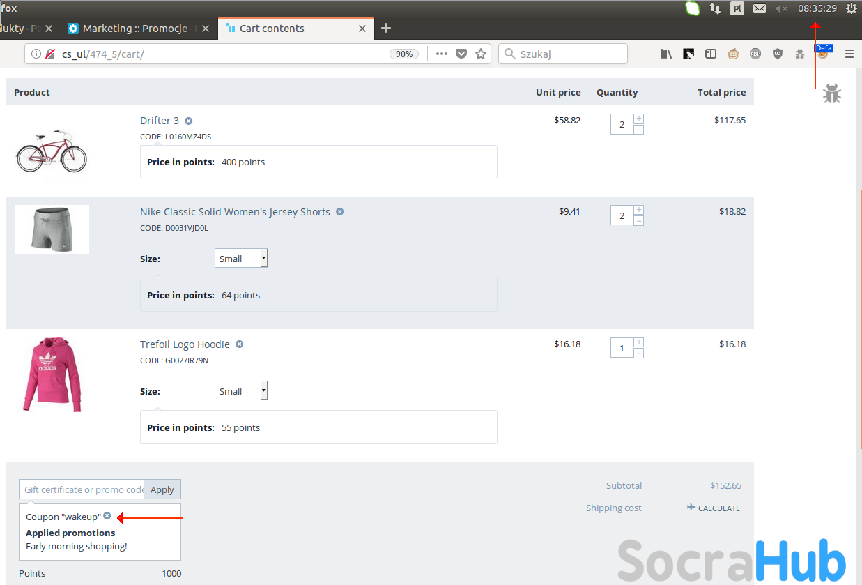Remove Nike Classic Solid Women's Jersey Shorts item
This screenshot has height=585, width=862.
click(339, 211)
